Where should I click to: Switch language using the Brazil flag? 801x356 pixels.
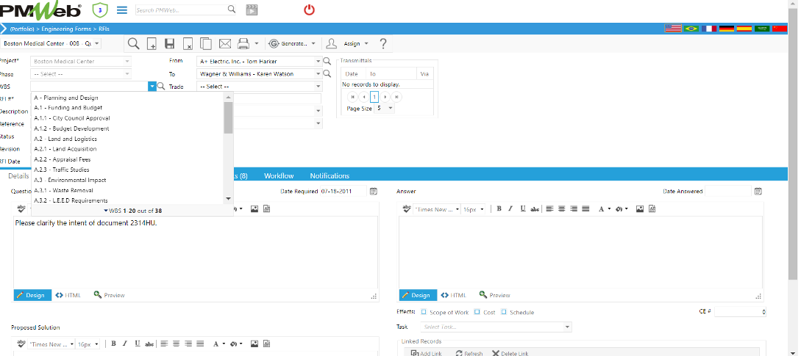click(x=691, y=29)
